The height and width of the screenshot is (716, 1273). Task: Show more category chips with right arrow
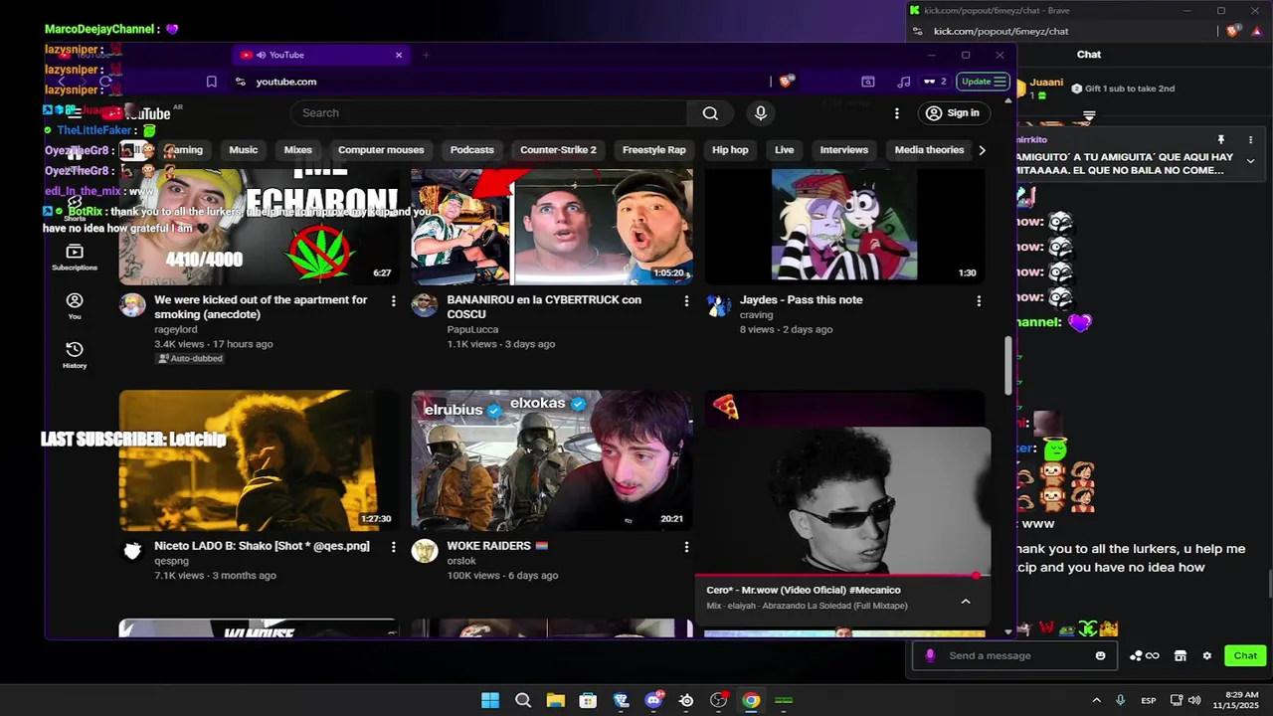982,150
